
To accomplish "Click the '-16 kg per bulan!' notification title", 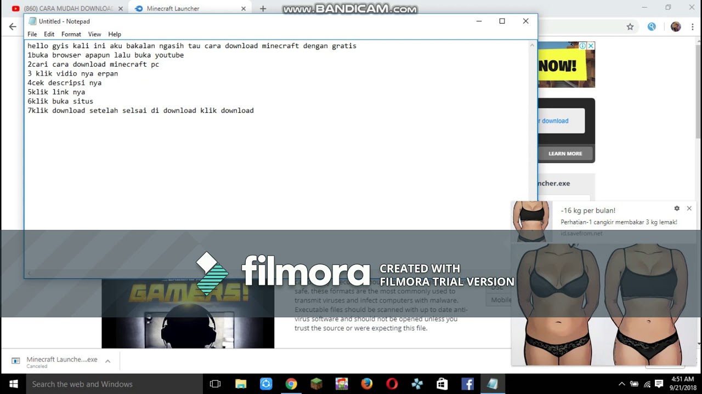I will [588, 210].
